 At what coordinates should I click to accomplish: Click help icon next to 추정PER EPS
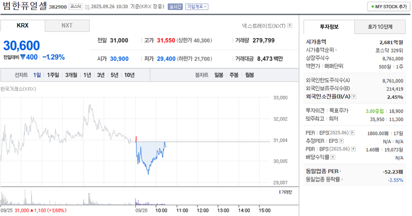point(341,141)
